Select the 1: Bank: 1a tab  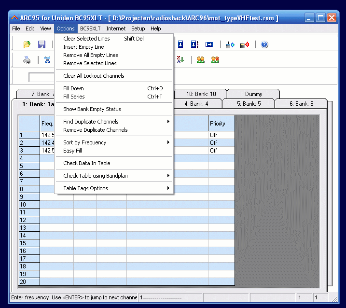(34, 104)
